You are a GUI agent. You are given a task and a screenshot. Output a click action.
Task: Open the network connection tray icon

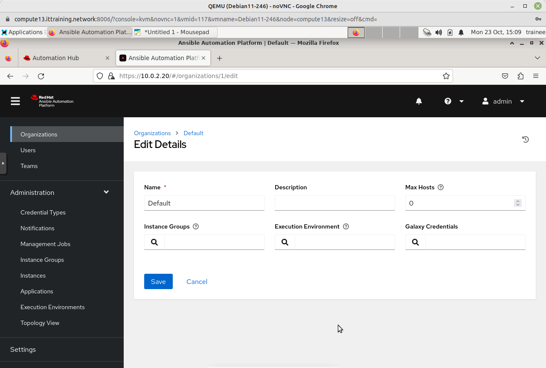pos(427,32)
